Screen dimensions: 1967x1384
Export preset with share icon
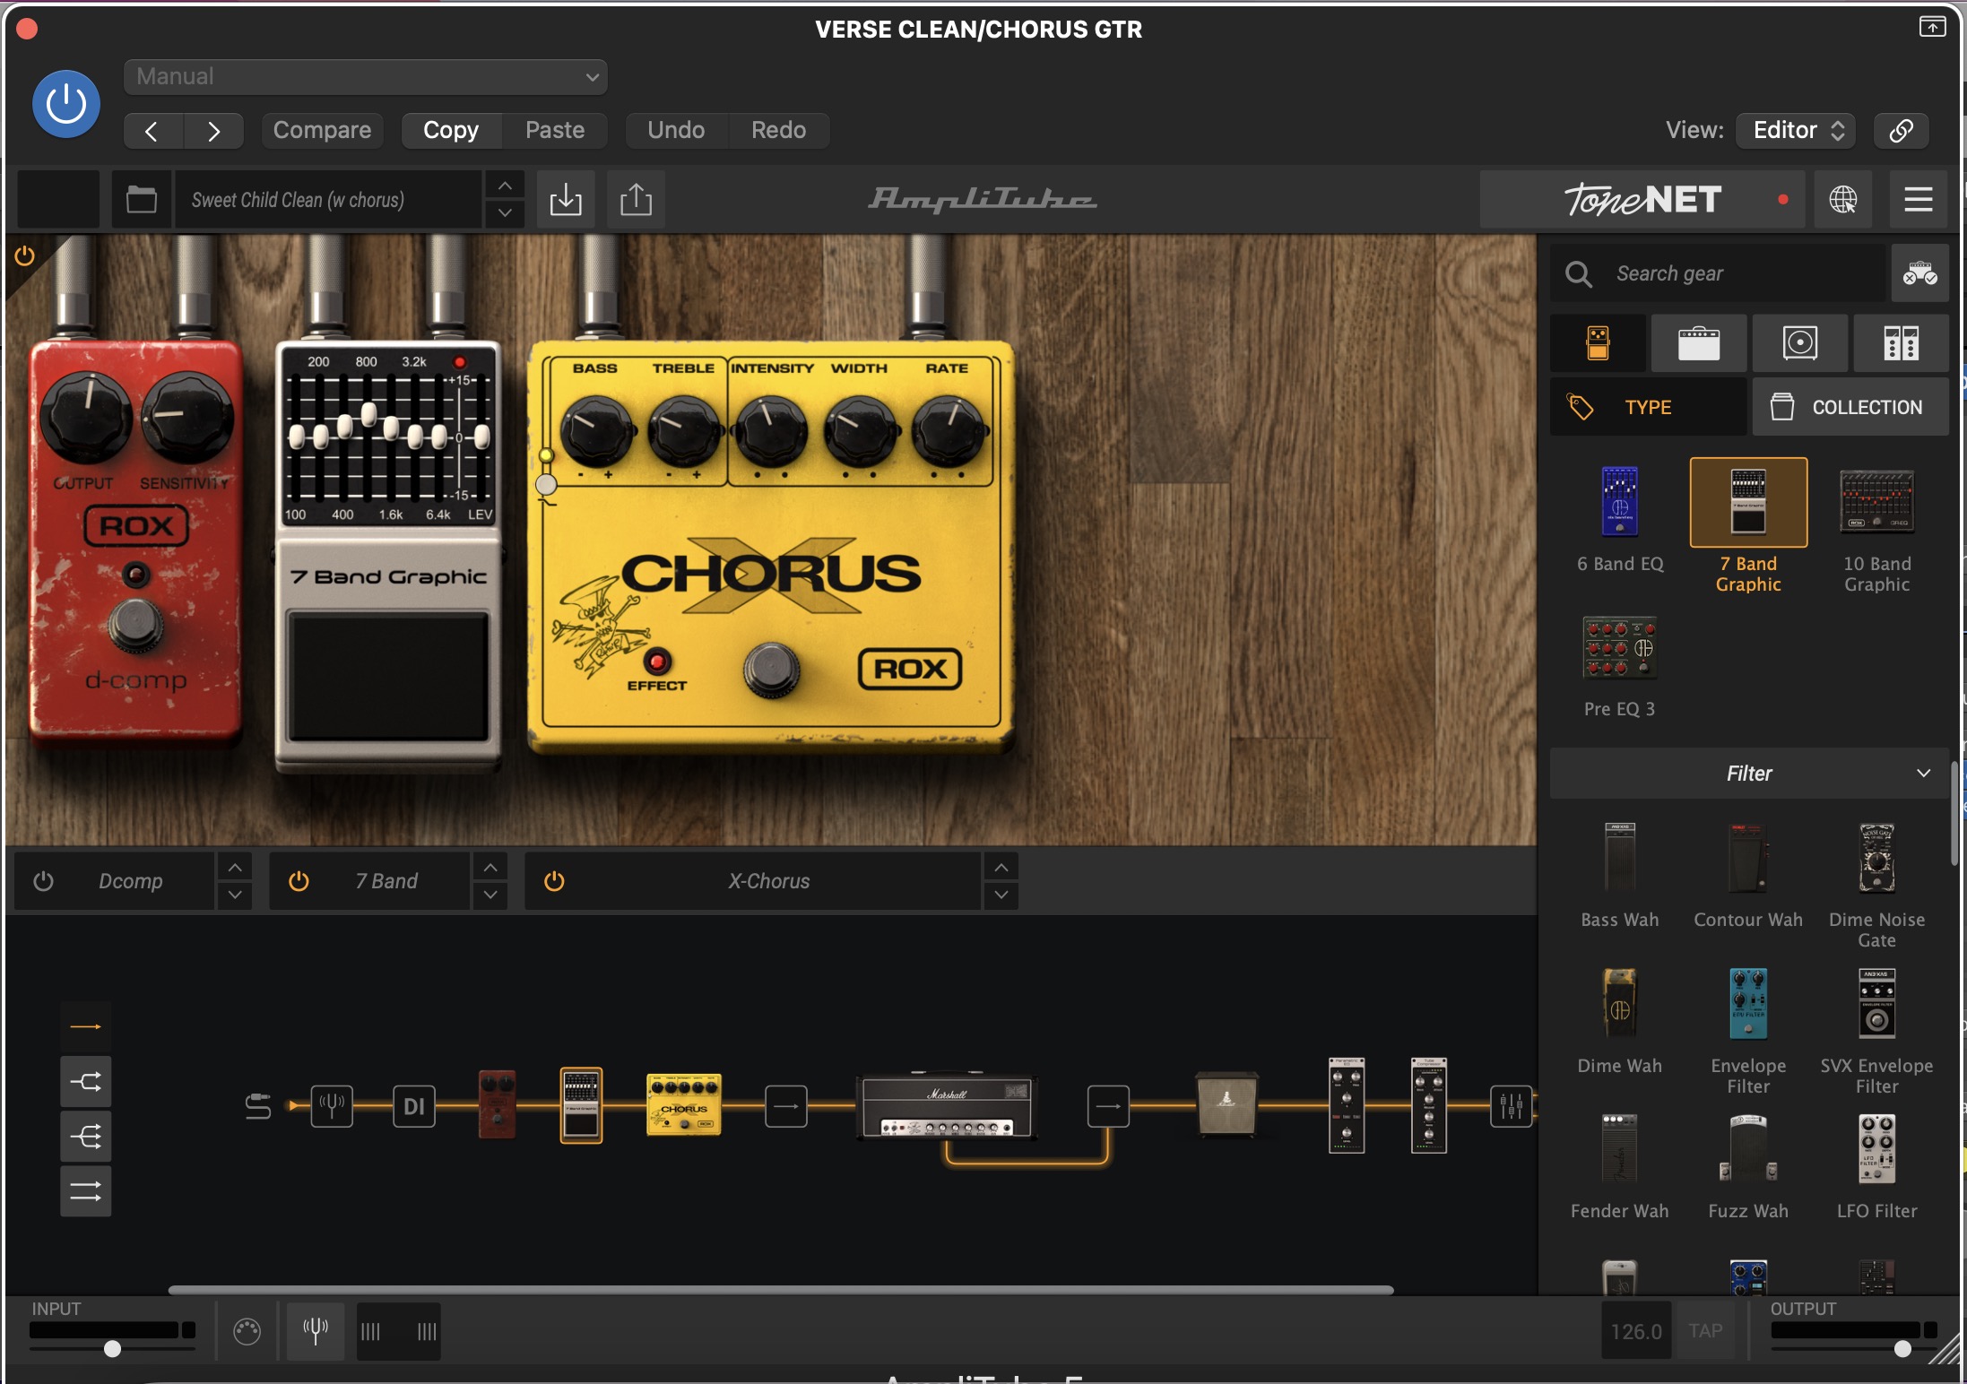(637, 199)
